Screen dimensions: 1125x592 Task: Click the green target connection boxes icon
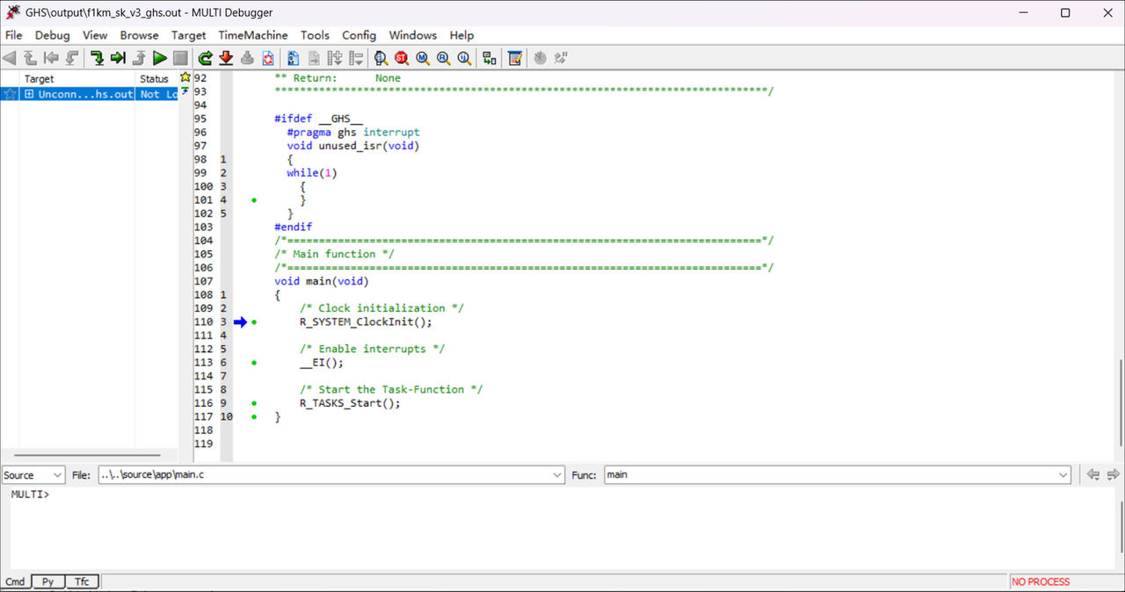tap(490, 58)
